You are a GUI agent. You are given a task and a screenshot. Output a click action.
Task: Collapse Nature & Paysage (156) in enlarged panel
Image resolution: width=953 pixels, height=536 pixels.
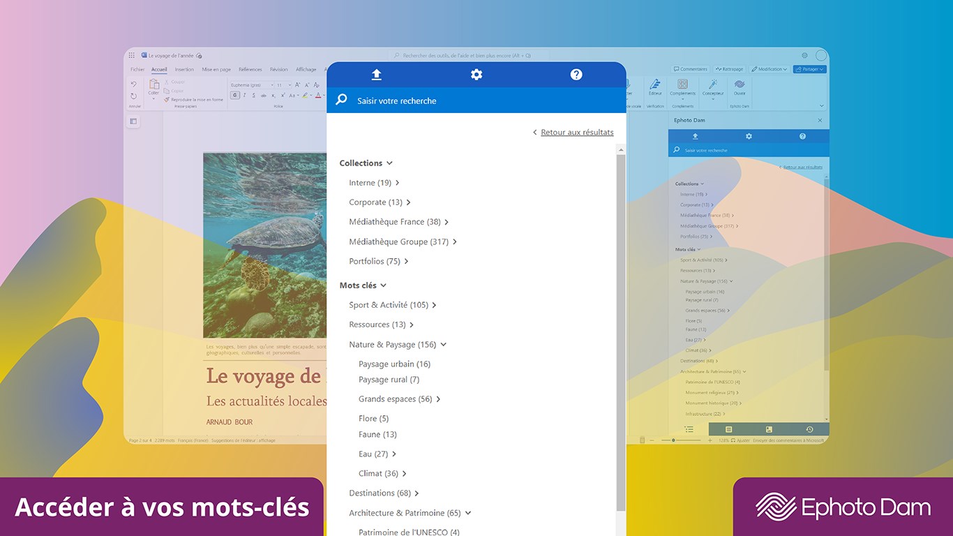pos(443,344)
